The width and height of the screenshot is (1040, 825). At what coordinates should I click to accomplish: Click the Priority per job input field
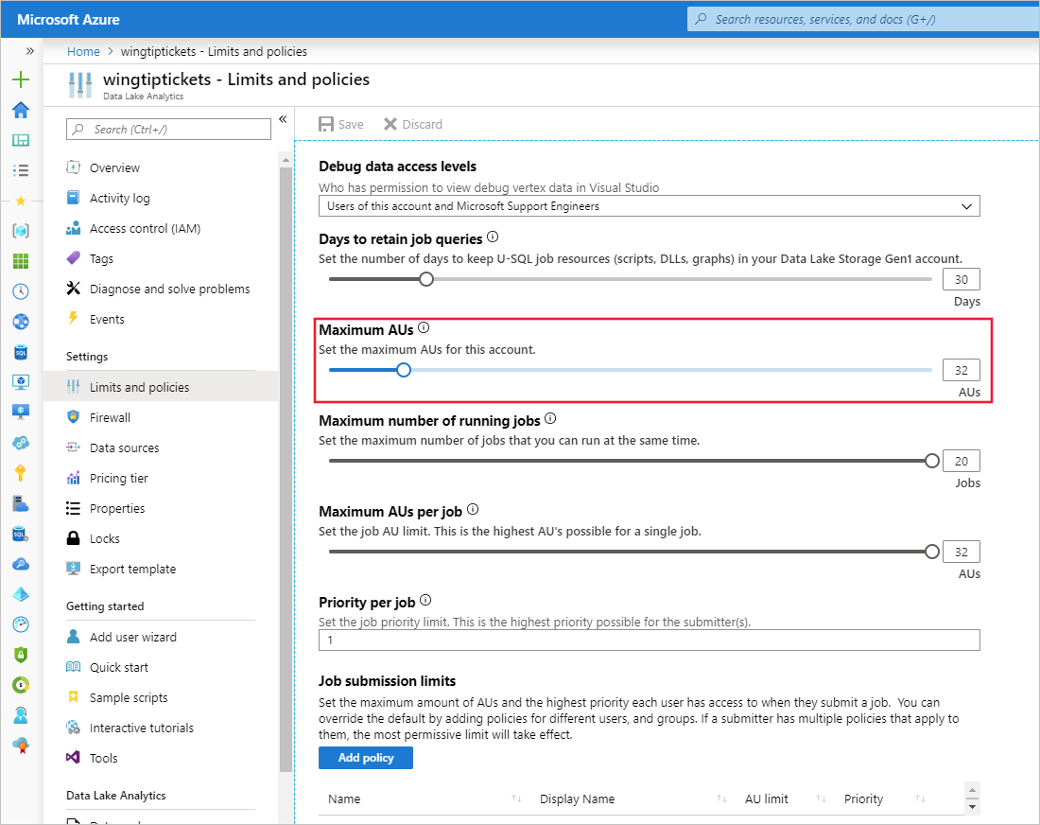pyautogui.click(x=649, y=641)
